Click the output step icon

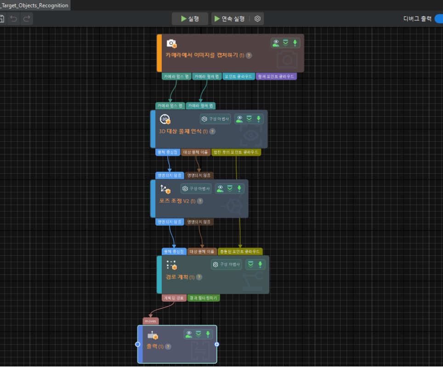click(153, 335)
